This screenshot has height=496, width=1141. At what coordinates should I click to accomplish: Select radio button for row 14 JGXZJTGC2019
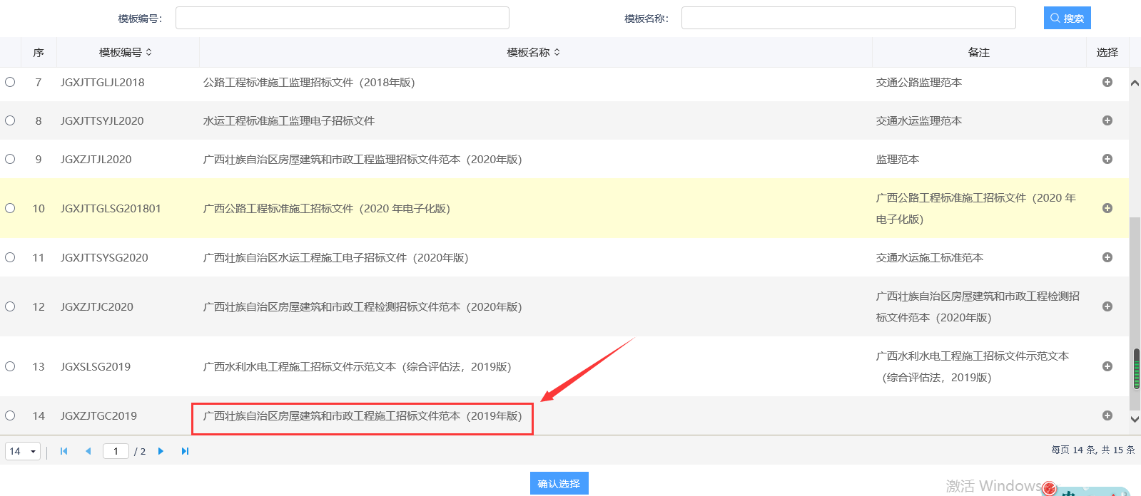pos(10,415)
